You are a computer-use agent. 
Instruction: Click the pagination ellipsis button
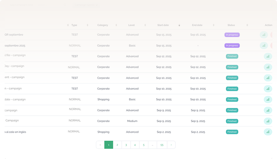coord(152,145)
